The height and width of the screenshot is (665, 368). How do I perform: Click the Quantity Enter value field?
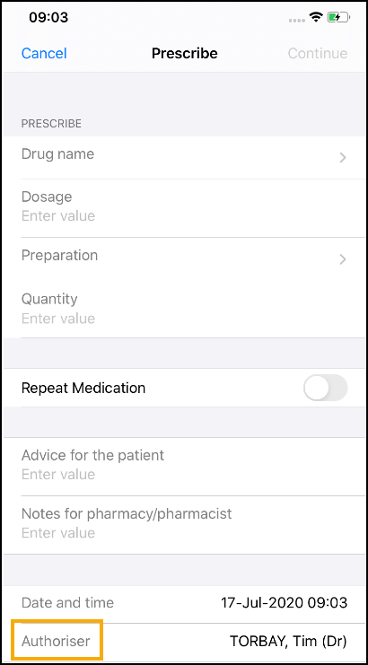pos(184,309)
